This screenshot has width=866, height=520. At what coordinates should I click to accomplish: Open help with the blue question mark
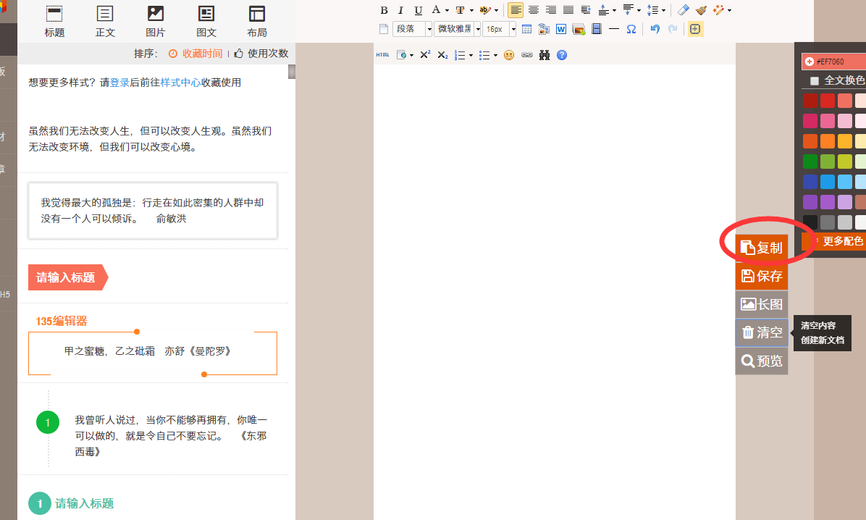(x=562, y=55)
